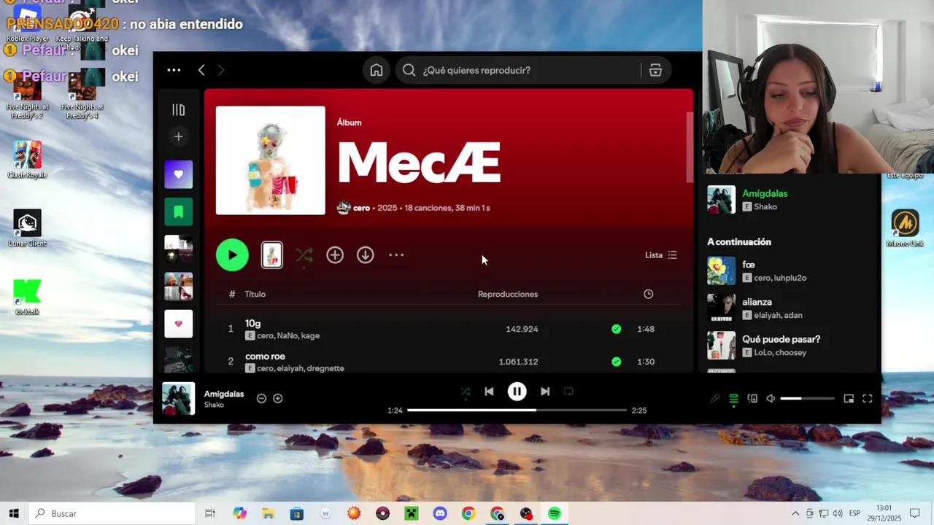This screenshot has width=934, height=525.
Task: Toggle repeat in the player controls
Action: coord(568,392)
